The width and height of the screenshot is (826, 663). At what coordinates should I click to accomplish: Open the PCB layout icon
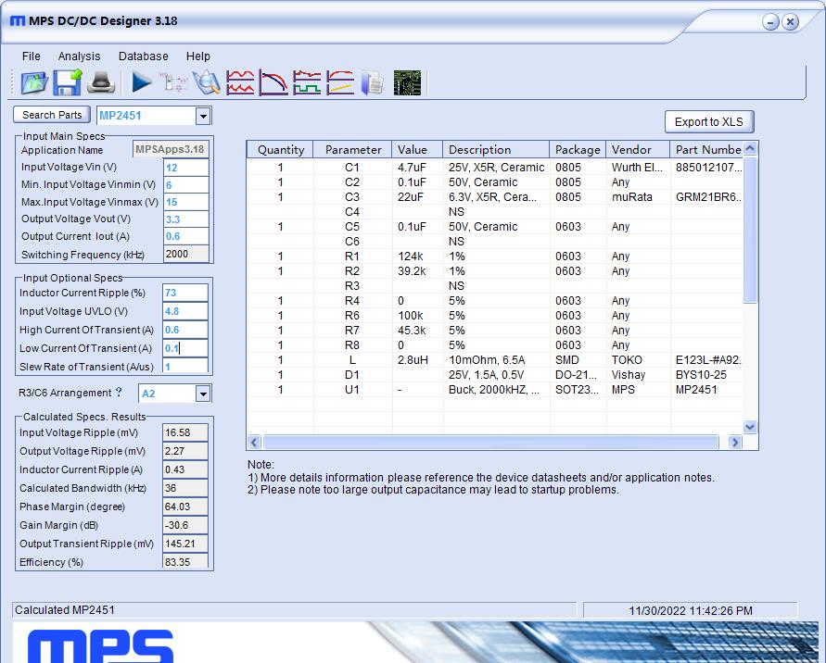(x=405, y=82)
